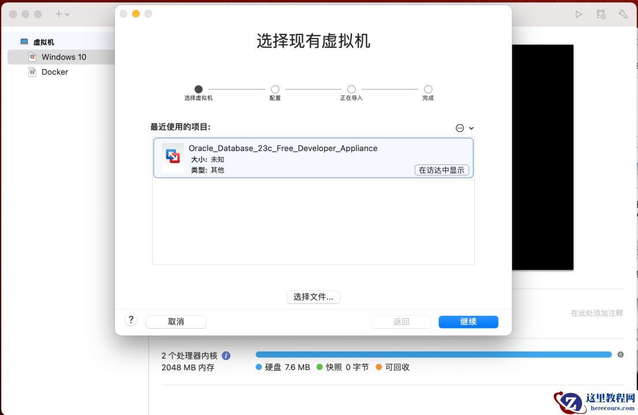Viewport: 638px width, 415px height.
Task: Click the Docker VM file icon
Action: (32, 72)
